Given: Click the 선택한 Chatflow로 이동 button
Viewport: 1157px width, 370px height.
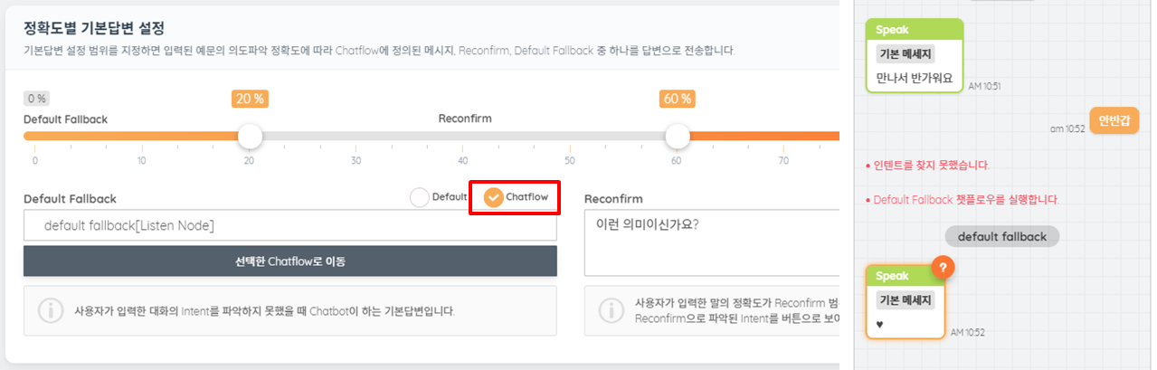Looking at the screenshot, I should point(290,261).
